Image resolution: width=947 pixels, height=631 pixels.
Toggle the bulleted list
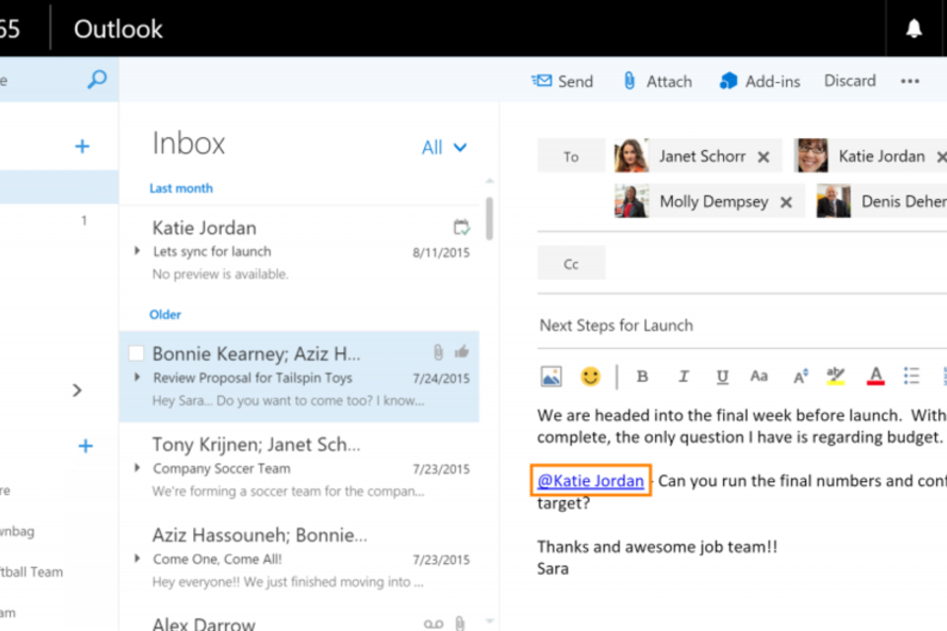pos(911,377)
